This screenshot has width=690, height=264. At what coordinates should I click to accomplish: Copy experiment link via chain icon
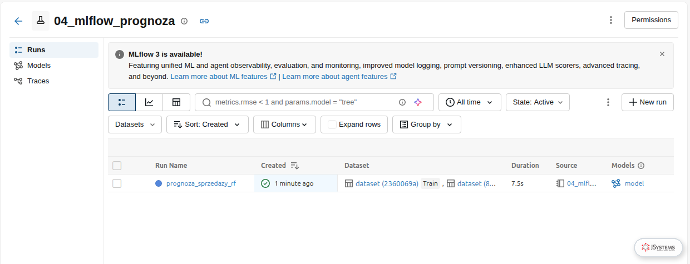coord(204,21)
